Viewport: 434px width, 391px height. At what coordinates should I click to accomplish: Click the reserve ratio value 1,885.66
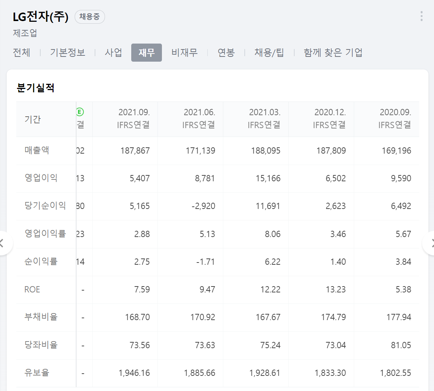pos(200,373)
